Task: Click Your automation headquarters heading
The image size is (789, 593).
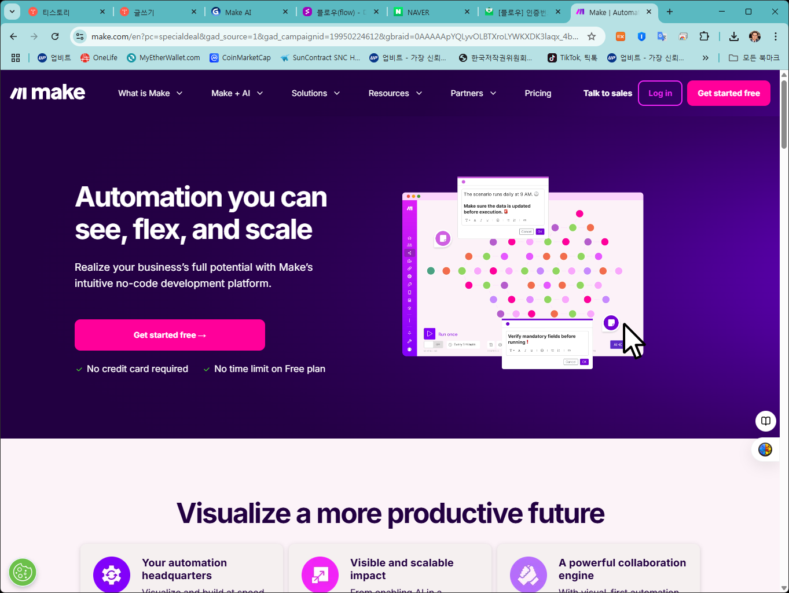Action: coord(184,569)
